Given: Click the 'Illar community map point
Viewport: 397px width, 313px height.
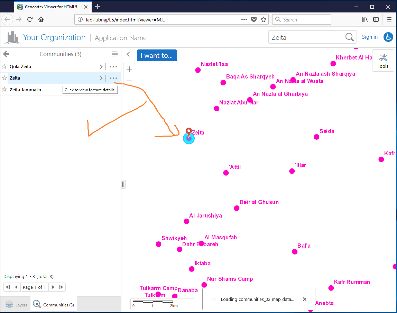Looking at the screenshot, I should (292, 171).
